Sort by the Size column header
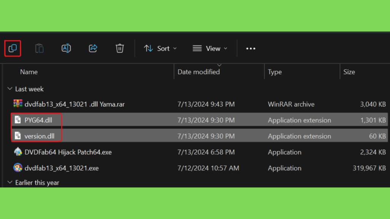The height and width of the screenshot is (219, 390). (x=349, y=72)
